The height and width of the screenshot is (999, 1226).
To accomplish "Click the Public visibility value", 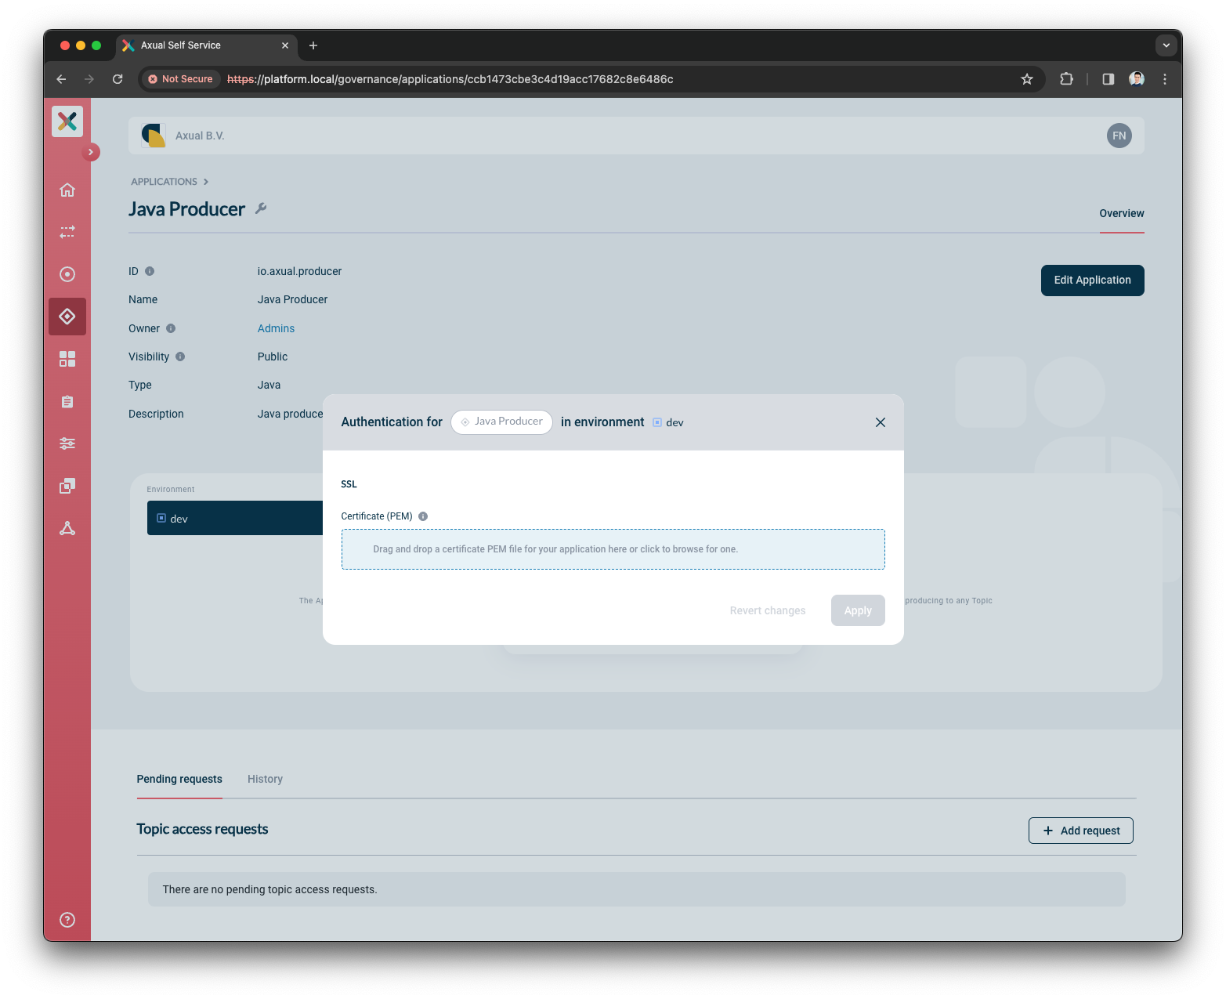I will (x=273, y=357).
